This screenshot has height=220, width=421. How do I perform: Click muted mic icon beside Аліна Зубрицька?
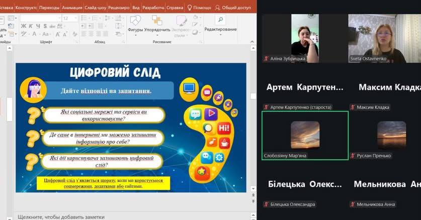click(x=267, y=59)
